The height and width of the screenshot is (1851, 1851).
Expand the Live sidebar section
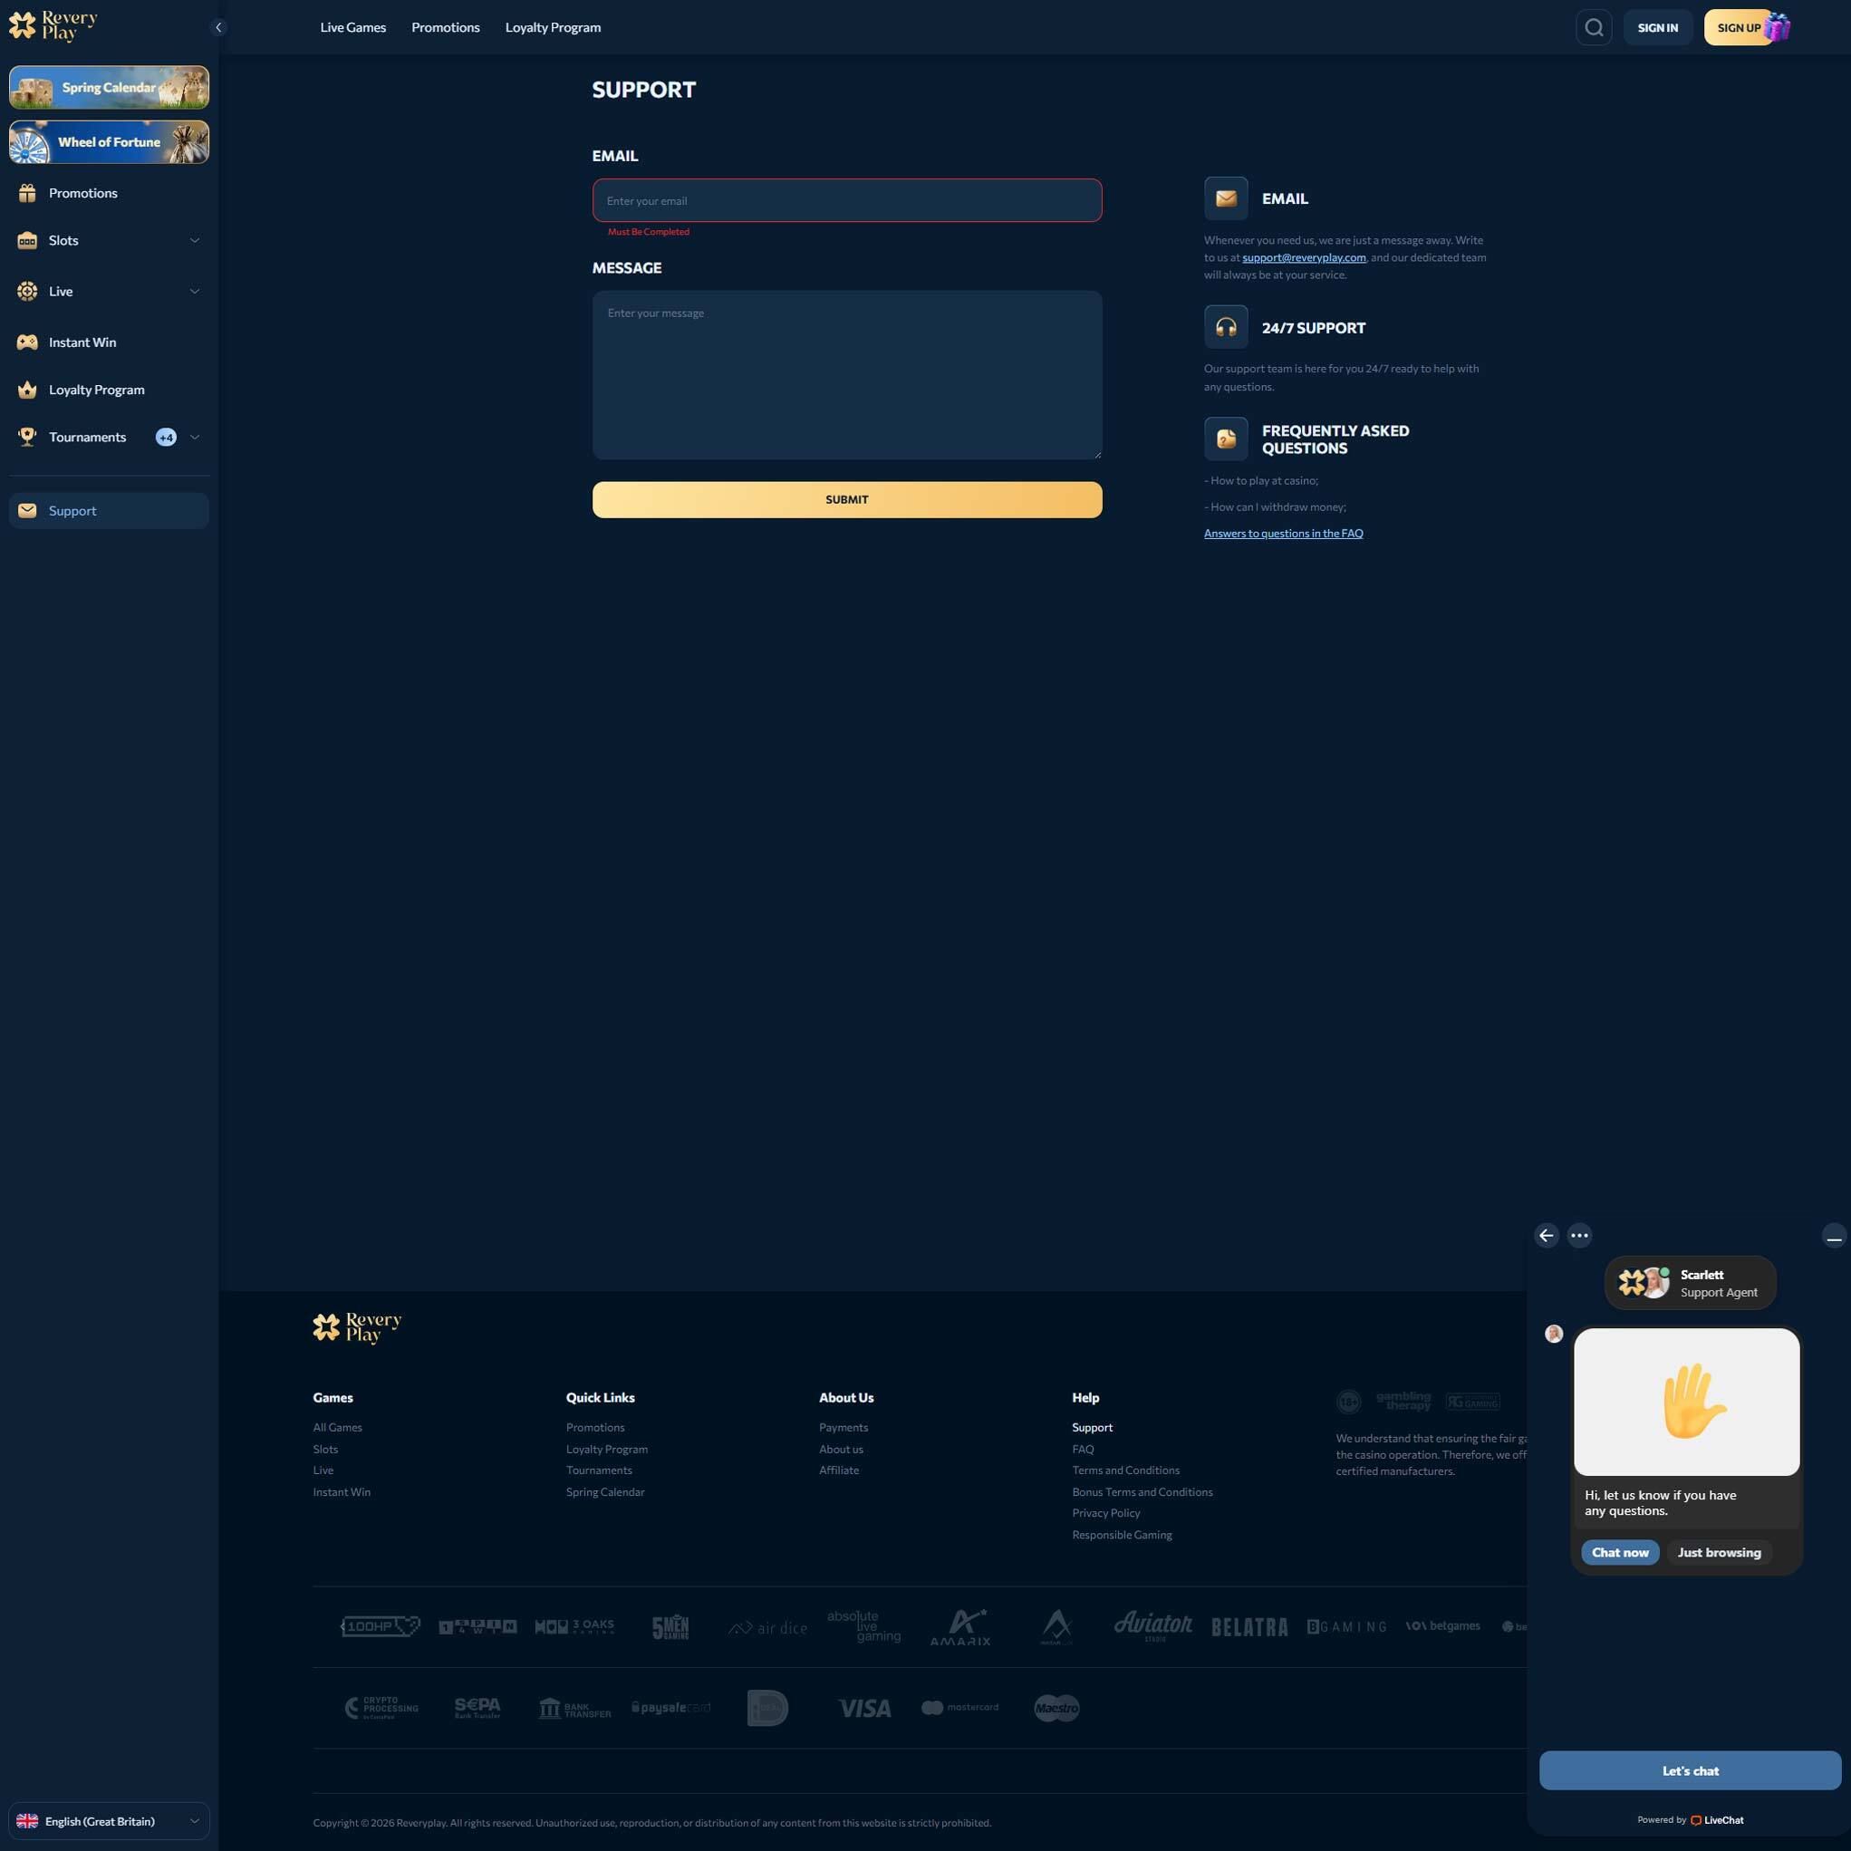195,291
